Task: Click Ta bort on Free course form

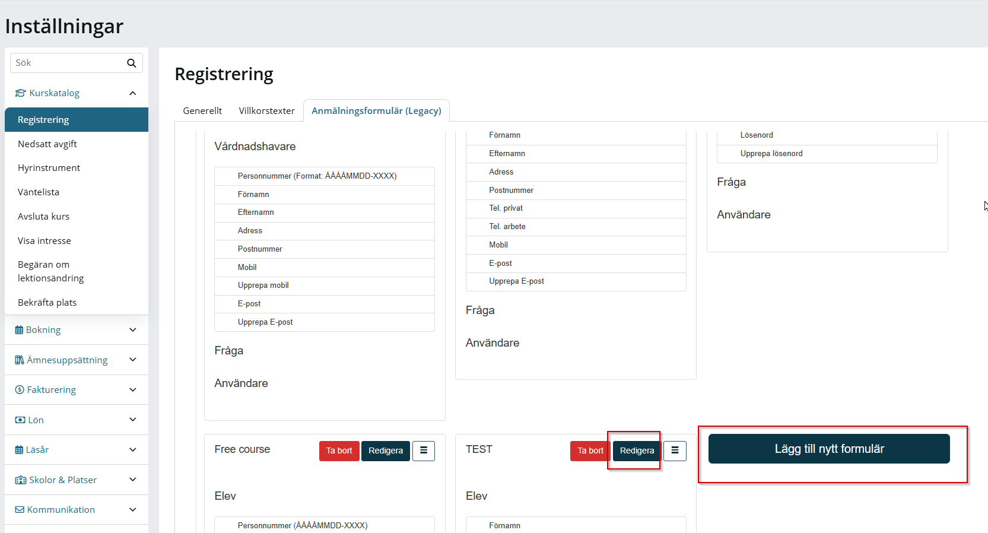Action: click(x=339, y=450)
